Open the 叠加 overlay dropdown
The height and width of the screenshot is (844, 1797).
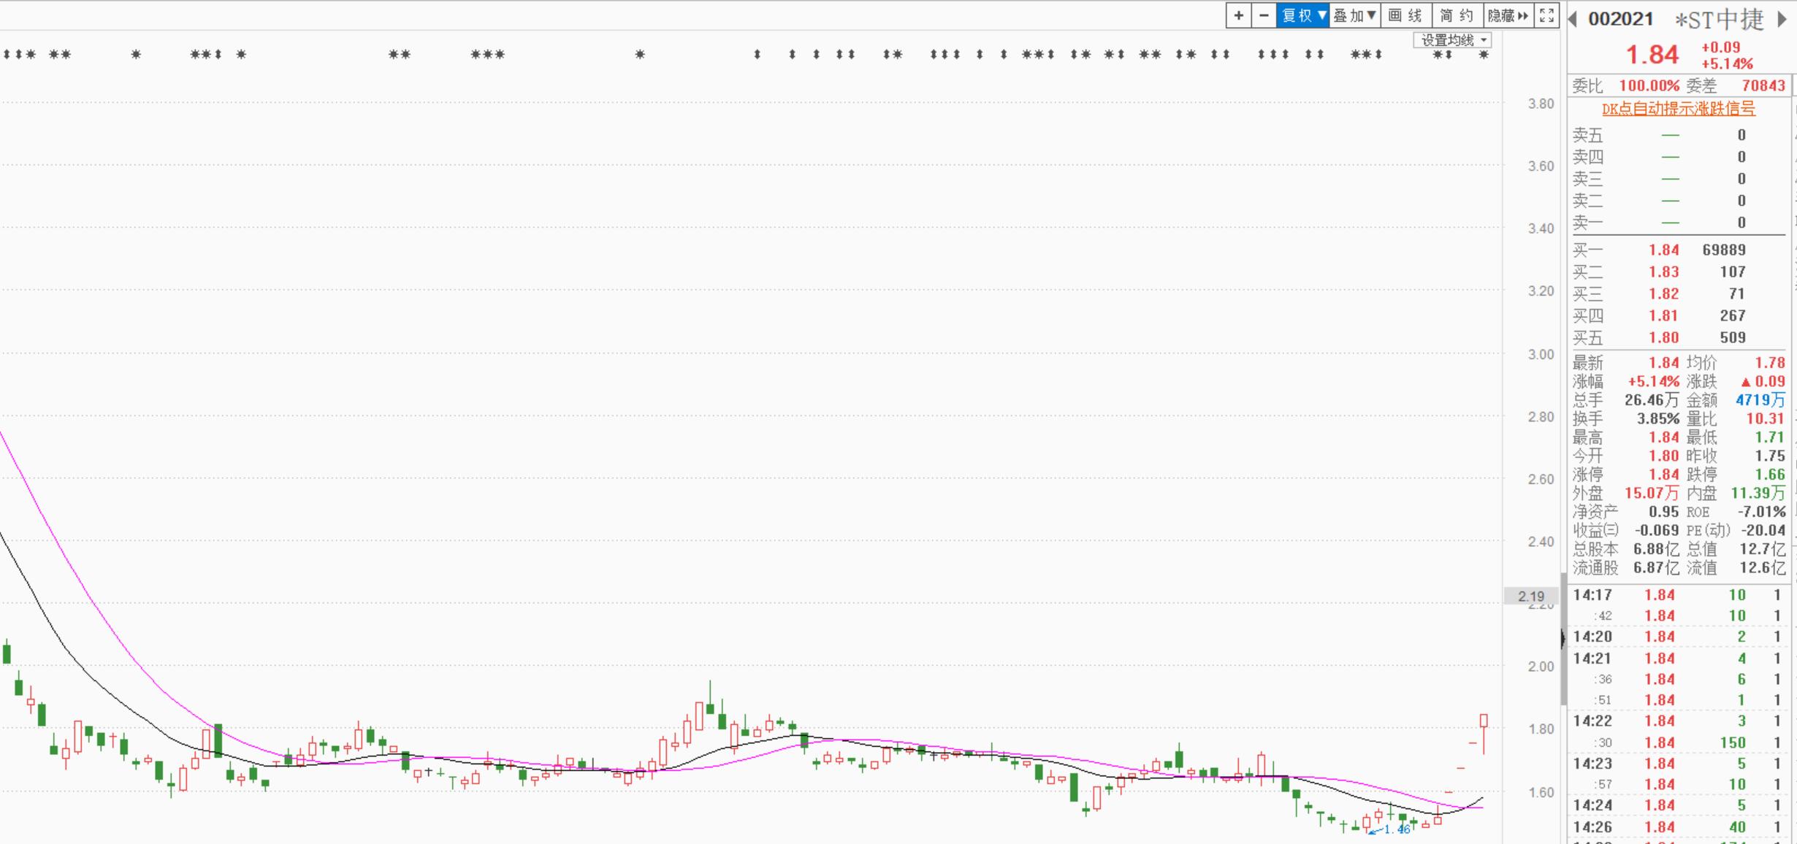[x=1354, y=15]
